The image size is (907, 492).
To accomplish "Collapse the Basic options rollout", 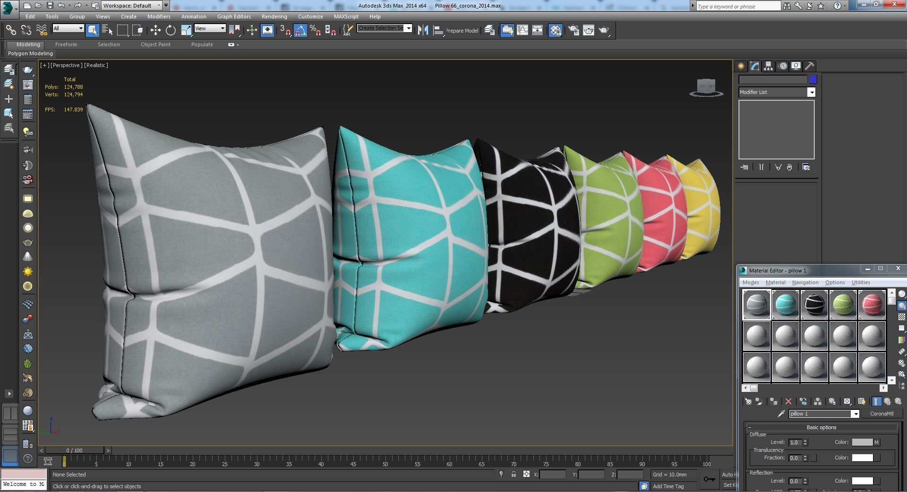I will point(821,427).
